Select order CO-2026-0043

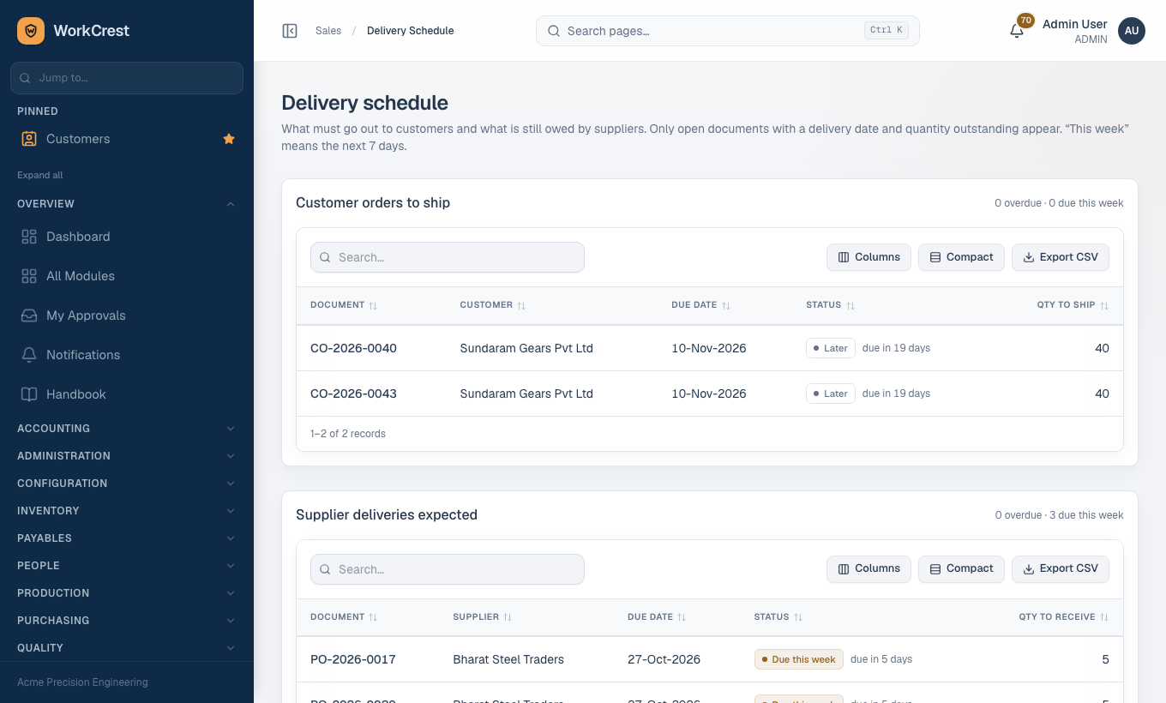click(353, 394)
